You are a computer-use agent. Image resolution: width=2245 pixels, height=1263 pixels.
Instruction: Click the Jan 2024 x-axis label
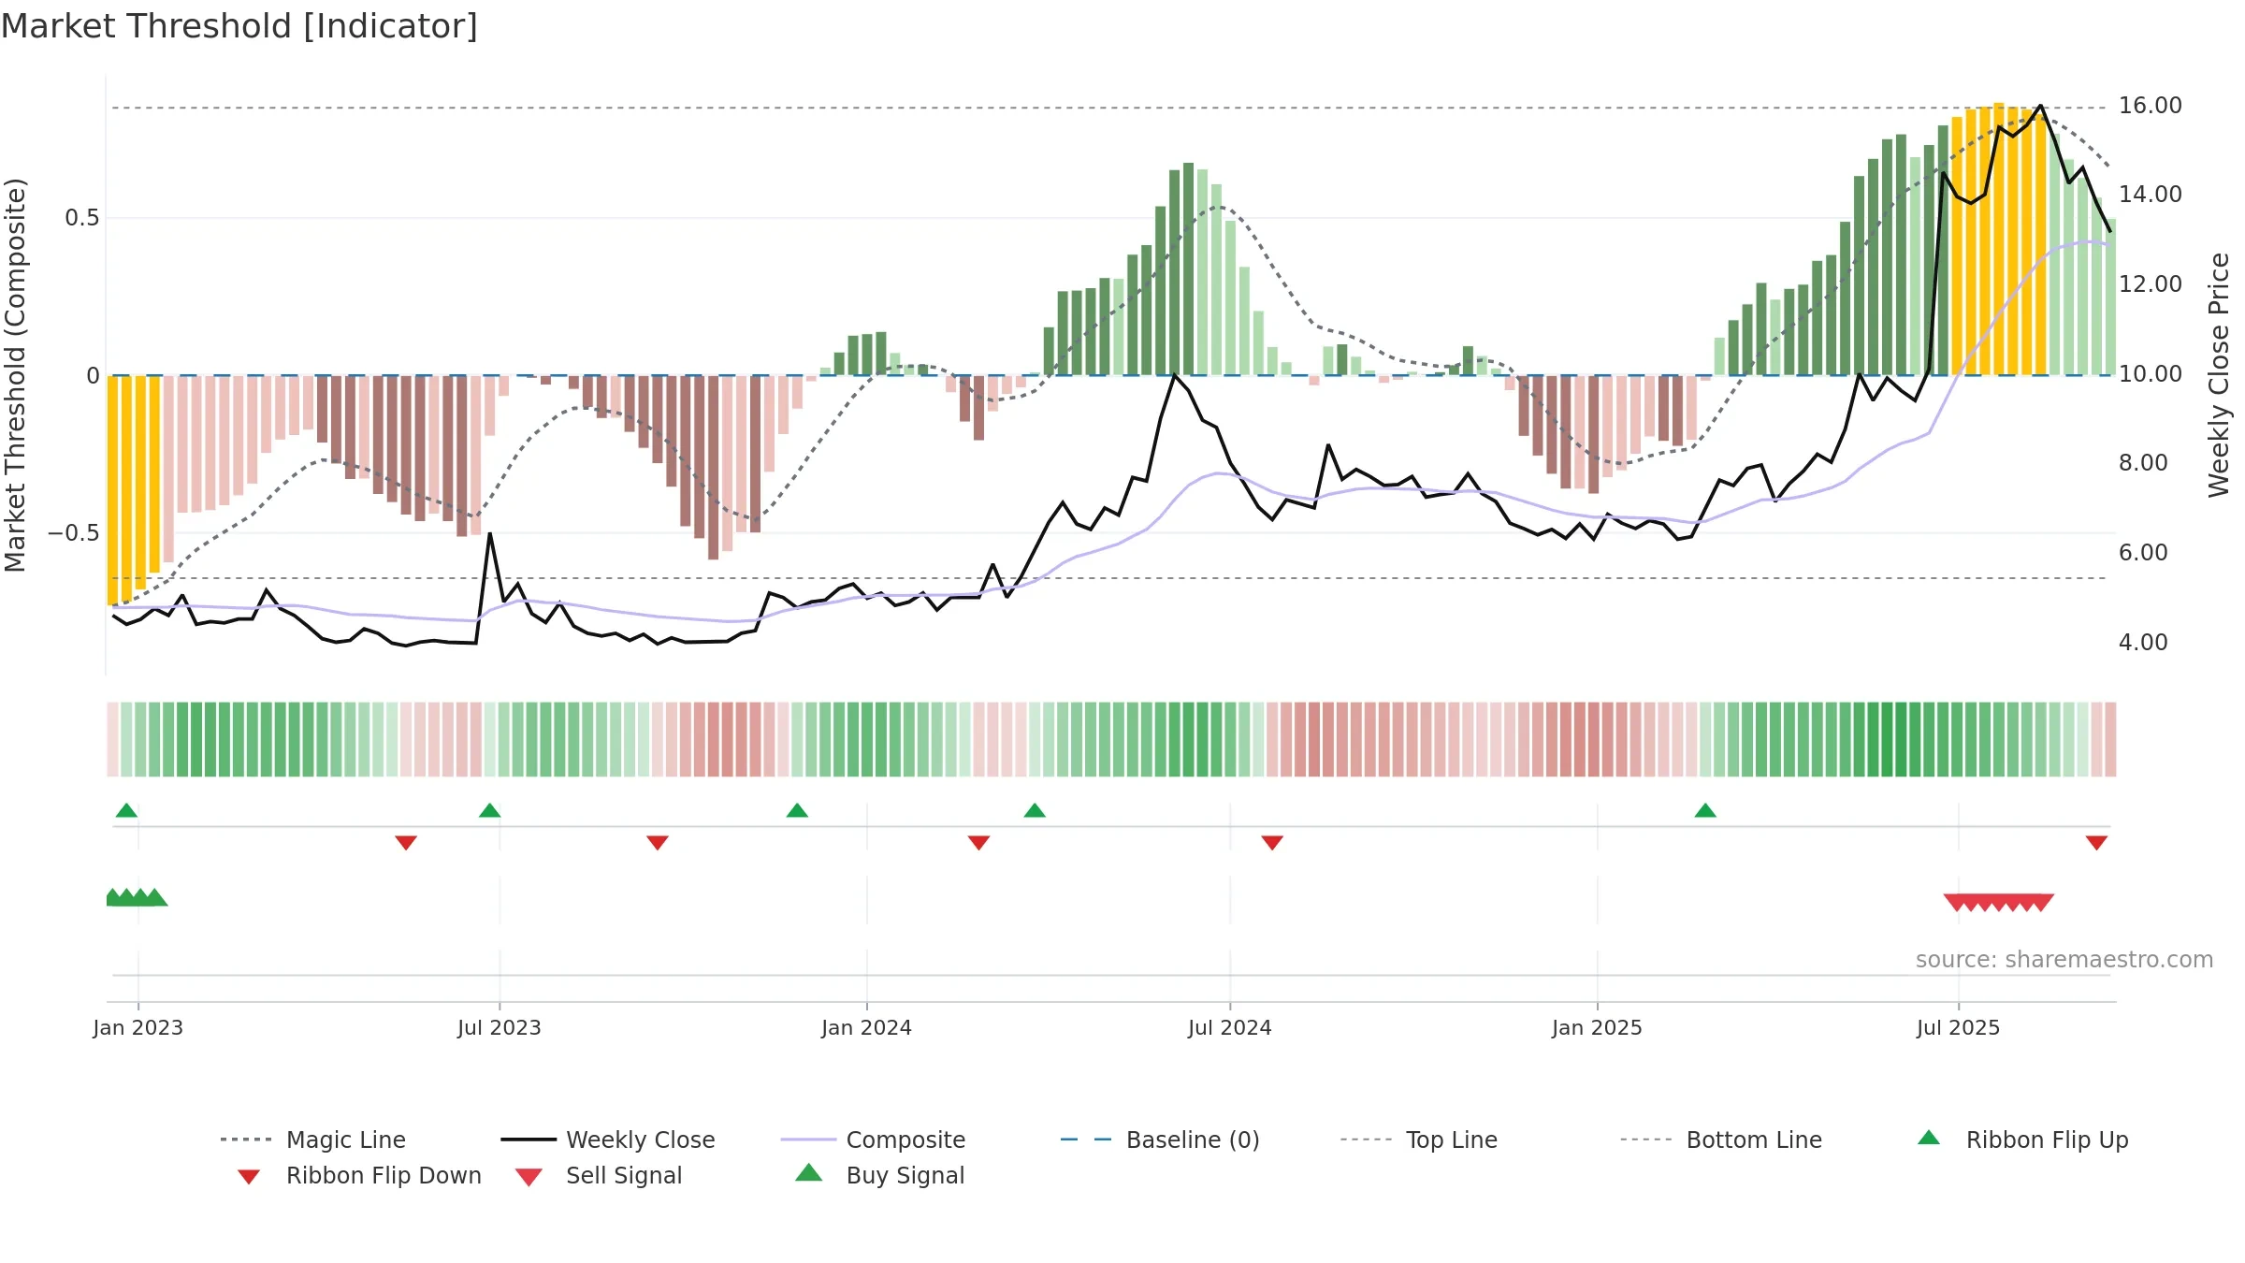(x=866, y=1027)
